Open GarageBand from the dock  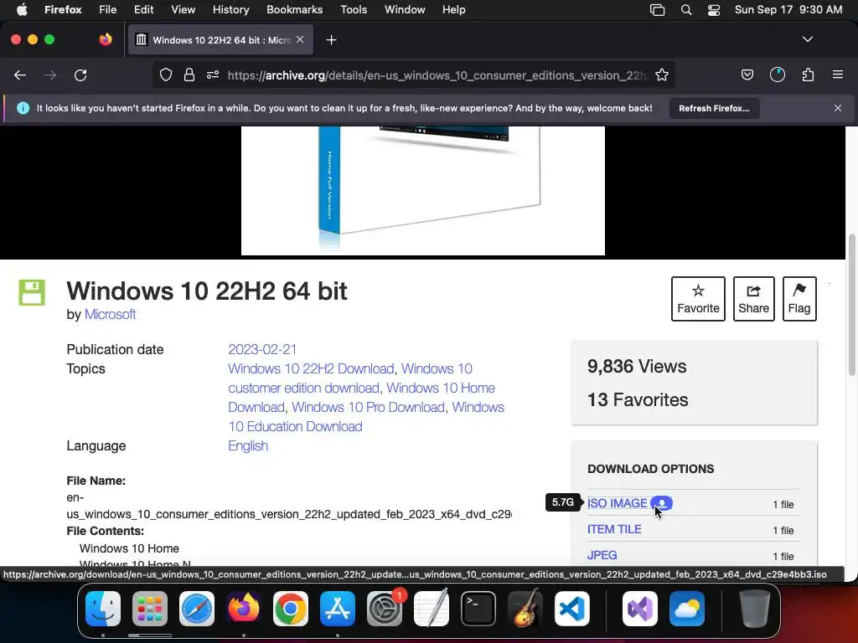pos(525,609)
